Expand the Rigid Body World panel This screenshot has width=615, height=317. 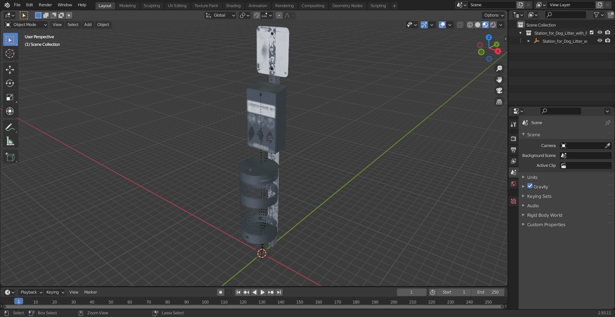click(x=544, y=215)
